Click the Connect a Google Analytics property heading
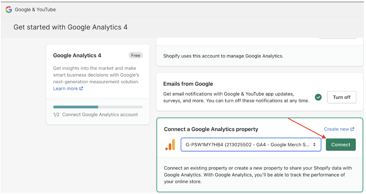Screen dimensions: 366x194 [x=211, y=129]
